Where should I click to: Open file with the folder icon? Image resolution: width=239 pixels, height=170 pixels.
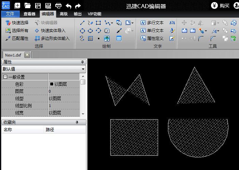(28, 5)
